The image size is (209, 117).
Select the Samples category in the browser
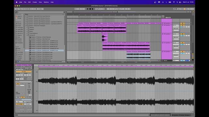pos(19,39)
